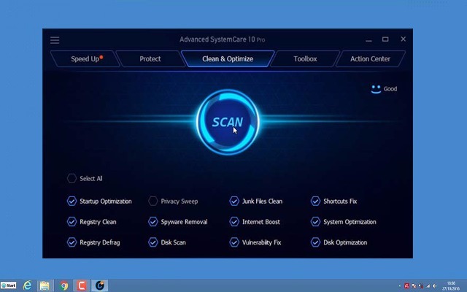Toggle Spyware Removal checkbox
The width and height of the screenshot is (467, 292).
[x=153, y=222]
